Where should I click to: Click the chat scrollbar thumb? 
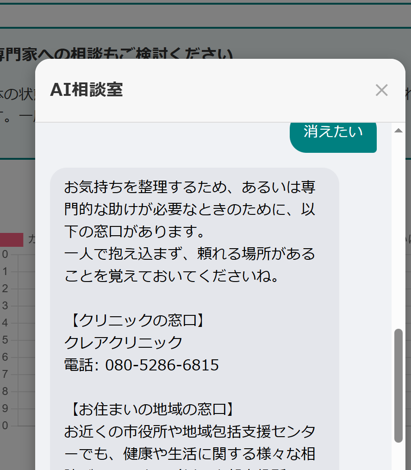point(398,385)
